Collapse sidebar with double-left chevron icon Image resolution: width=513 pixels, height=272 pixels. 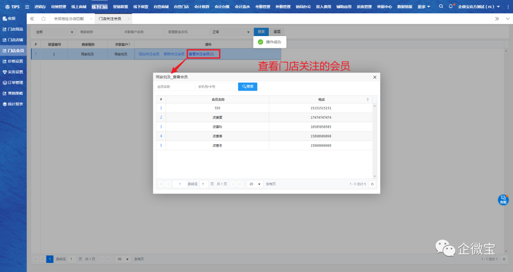click(x=32, y=19)
